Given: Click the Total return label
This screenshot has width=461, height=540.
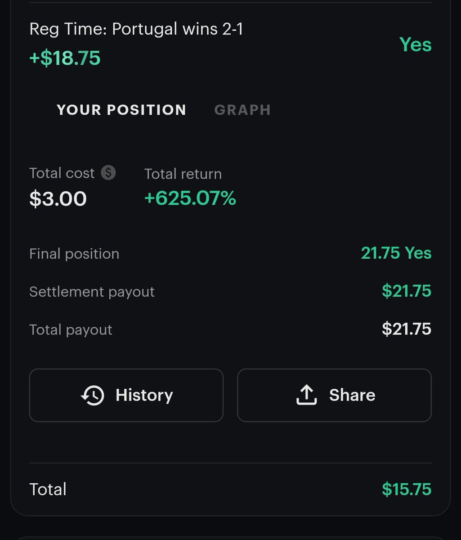Looking at the screenshot, I should pyautogui.click(x=183, y=174).
